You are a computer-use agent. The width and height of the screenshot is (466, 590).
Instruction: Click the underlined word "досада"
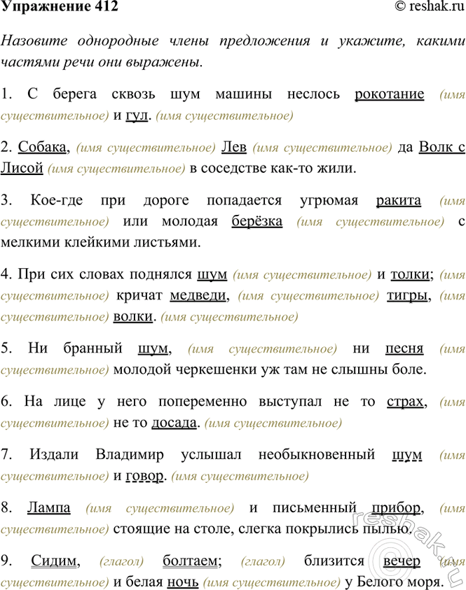(174, 423)
